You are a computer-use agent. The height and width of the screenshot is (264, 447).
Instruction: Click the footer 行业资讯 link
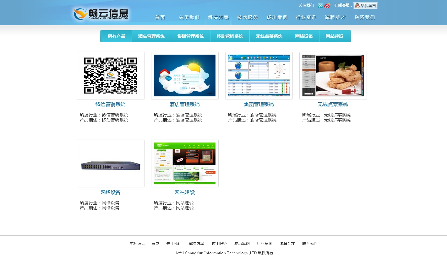(264, 244)
